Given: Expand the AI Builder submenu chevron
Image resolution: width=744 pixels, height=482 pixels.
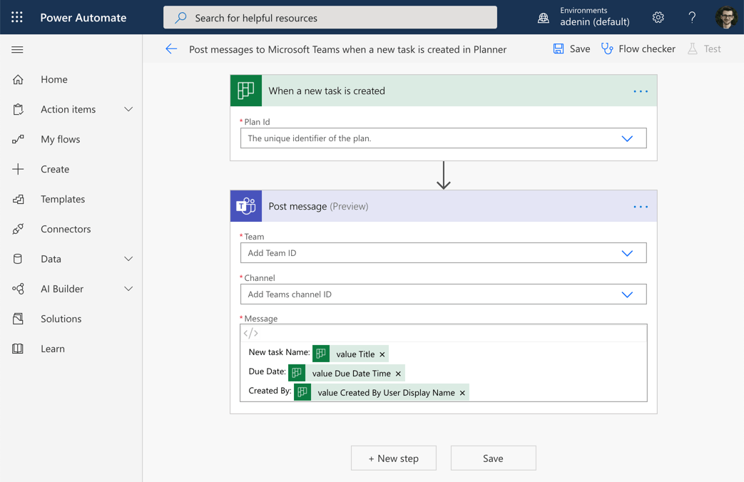Looking at the screenshot, I should click(x=128, y=289).
